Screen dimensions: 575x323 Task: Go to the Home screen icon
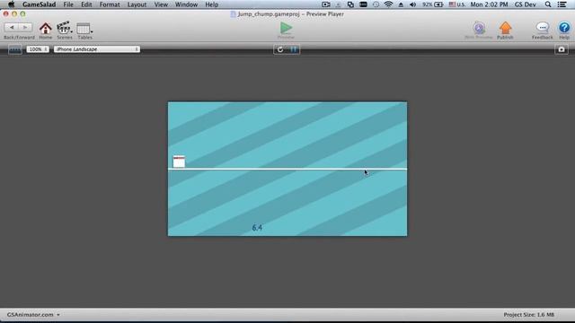pyautogui.click(x=46, y=28)
